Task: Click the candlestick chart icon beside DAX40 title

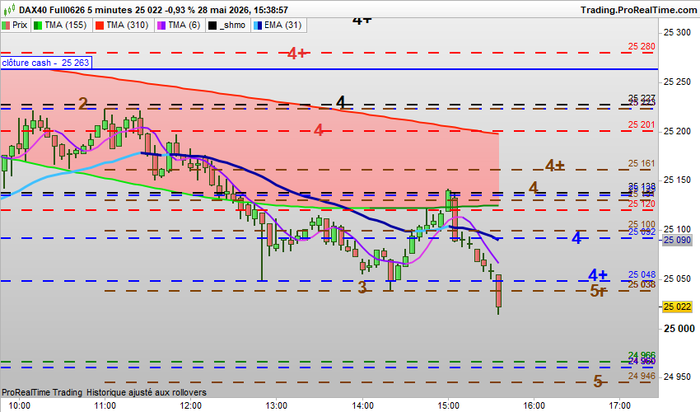Action: coord(8,9)
